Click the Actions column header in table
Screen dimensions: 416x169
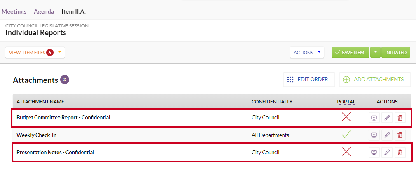coord(387,102)
